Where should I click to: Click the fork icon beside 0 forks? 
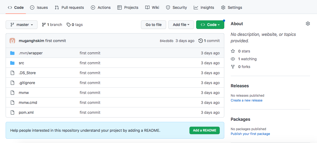(x=233, y=67)
